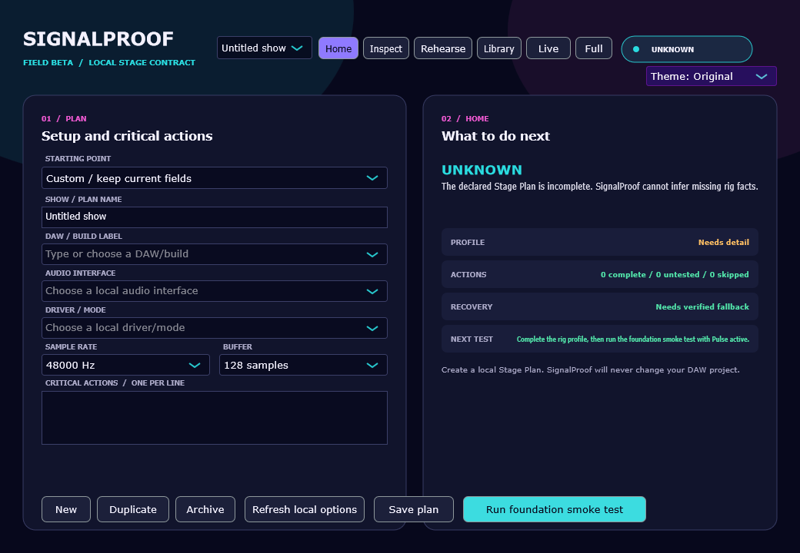Click the SIGNALPROOF logo title
The image size is (800, 553).
(98, 39)
